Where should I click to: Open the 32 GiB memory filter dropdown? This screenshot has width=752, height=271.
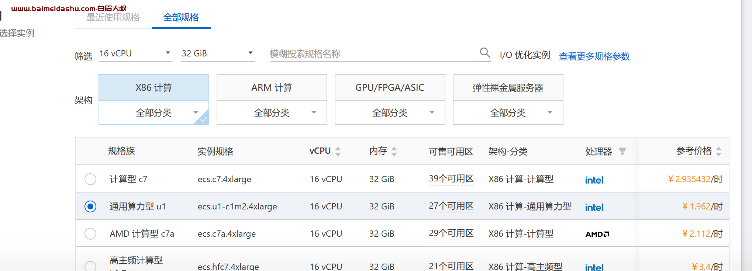[x=218, y=54]
